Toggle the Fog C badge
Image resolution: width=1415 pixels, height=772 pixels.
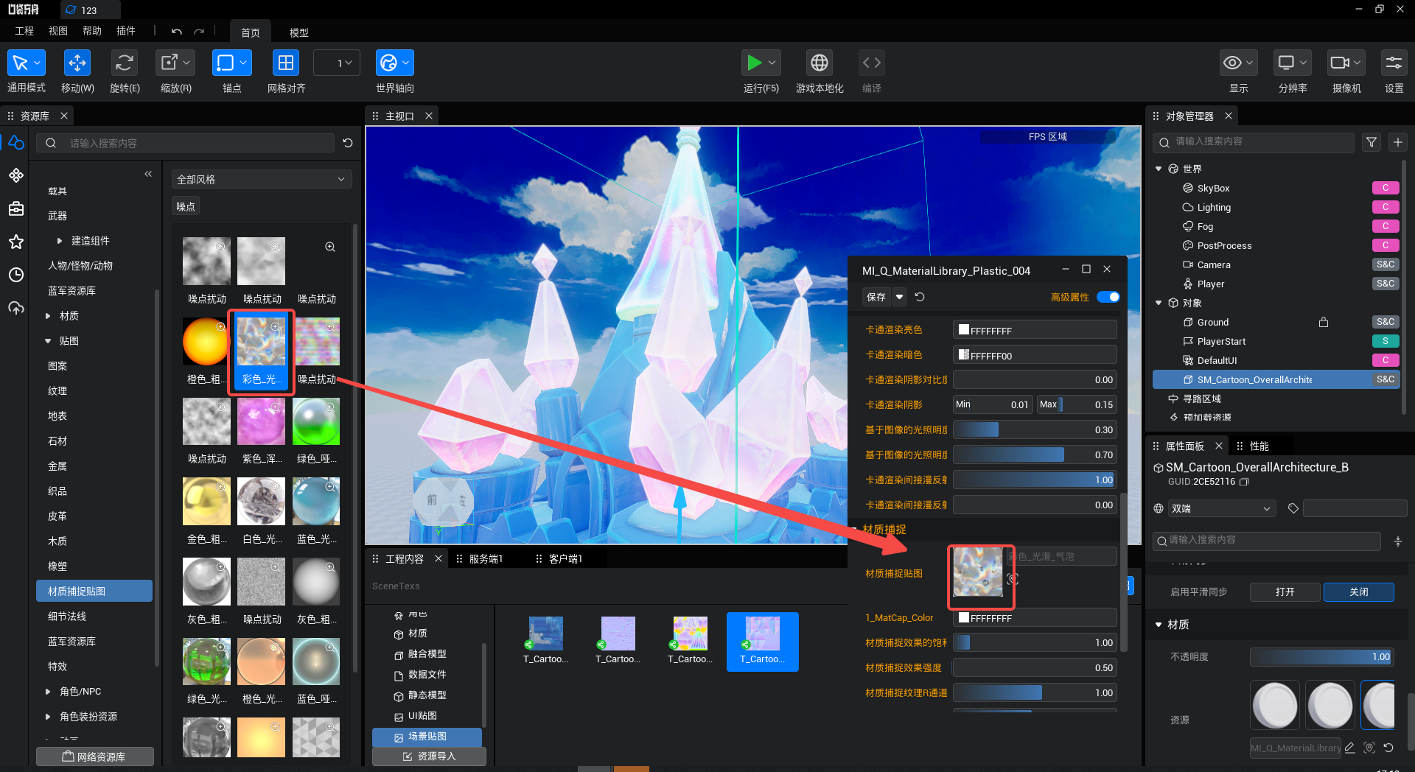[1386, 226]
